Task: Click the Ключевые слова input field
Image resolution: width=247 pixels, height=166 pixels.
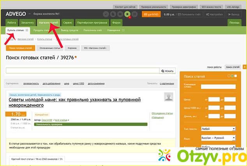Action: click(218, 87)
